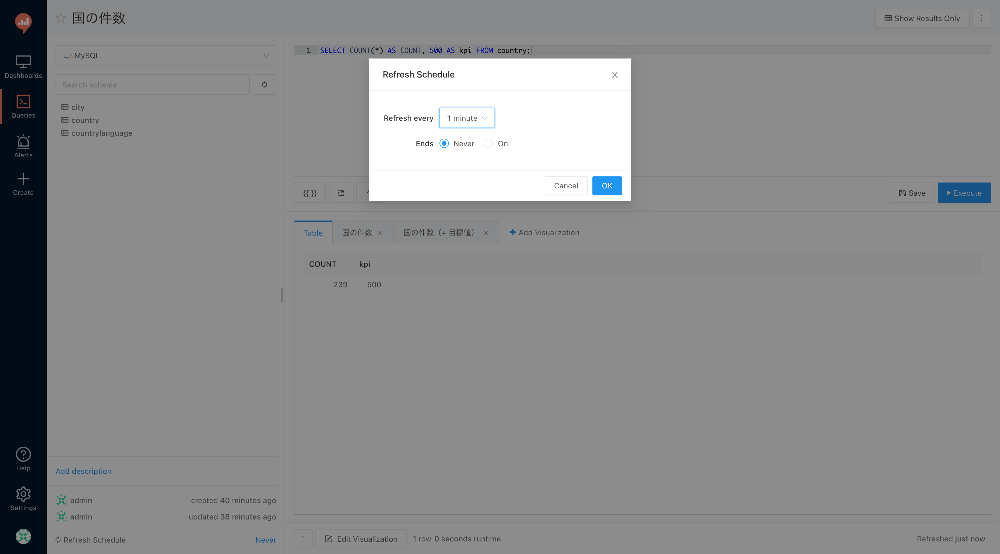Image resolution: width=1000 pixels, height=554 pixels.
Task: Select the Never radio option
Action: pos(444,144)
